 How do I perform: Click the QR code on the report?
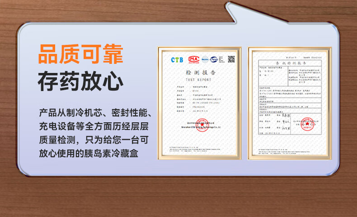tap(231, 59)
